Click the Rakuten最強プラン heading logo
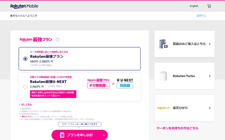Image resolution: width=225 pixels, height=140 pixels. click(x=36, y=40)
